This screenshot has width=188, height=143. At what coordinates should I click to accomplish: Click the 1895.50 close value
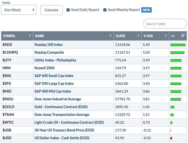click(x=122, y=107)
